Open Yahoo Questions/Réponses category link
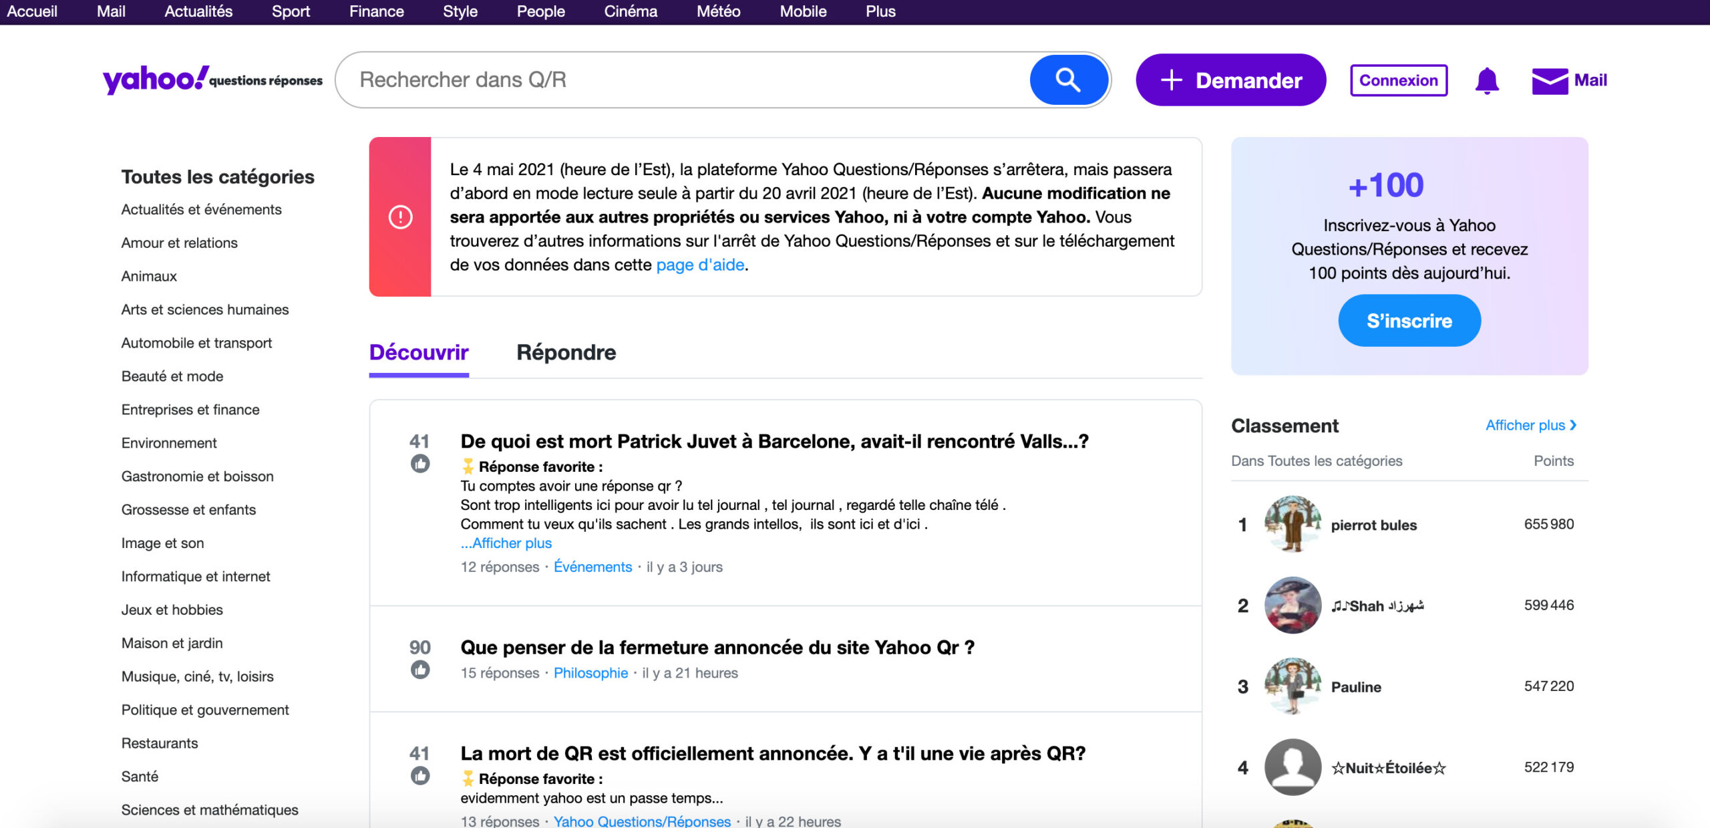Image resolution: width=1710 pixels, height=828 pixels. (642, 821)
